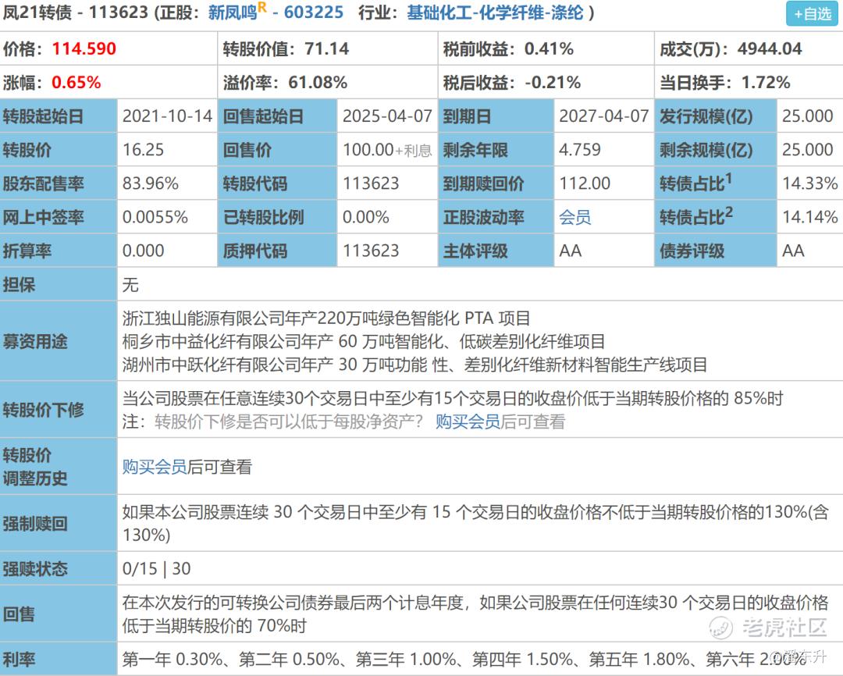This screenshot has width=843, height=676.
Task: Click 购买会员 link in 转股价调整历史 row
Action: point(155,467)
